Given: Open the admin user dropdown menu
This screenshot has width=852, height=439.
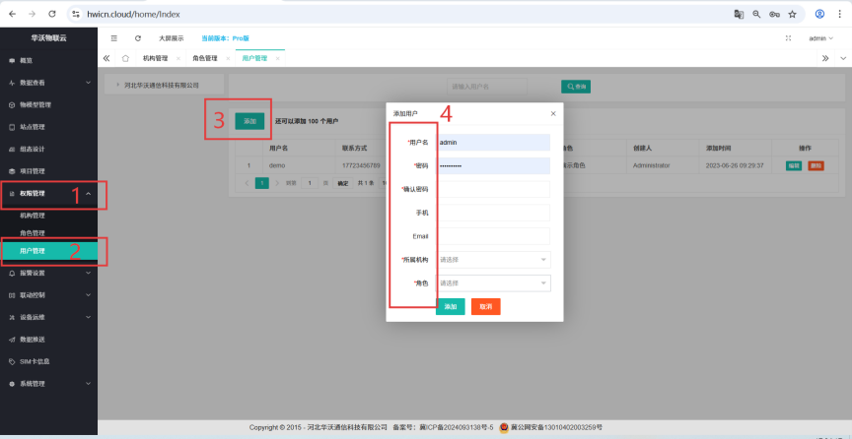Looking at the screenshot, I should pyautogui.click(x=820, y=38).
